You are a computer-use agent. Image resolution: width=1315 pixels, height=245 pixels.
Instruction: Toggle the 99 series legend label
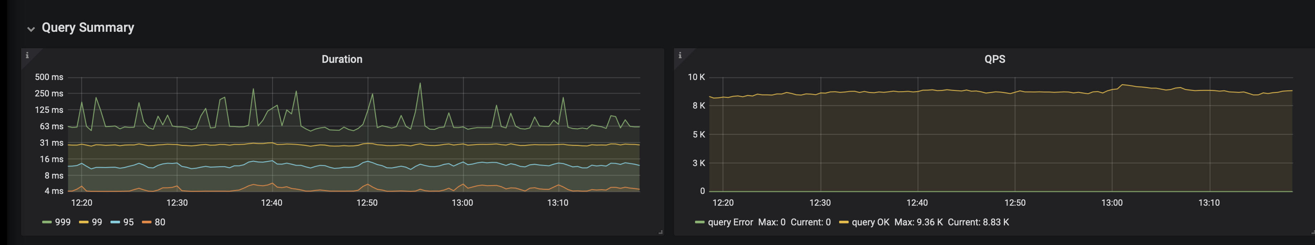97,222
